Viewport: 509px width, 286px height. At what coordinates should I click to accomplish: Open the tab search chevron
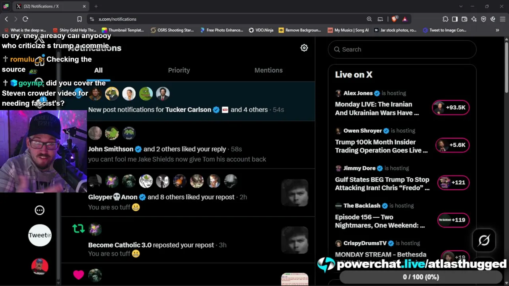click(461, 6)
